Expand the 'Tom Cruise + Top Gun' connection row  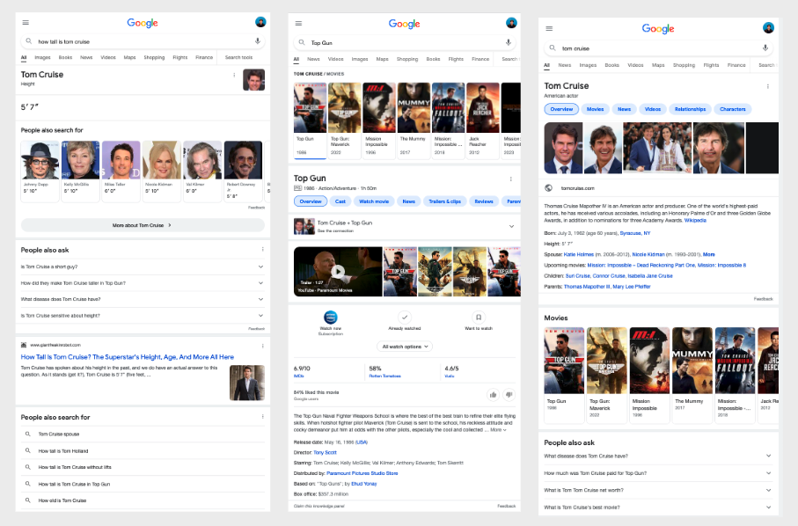point(405,226)
